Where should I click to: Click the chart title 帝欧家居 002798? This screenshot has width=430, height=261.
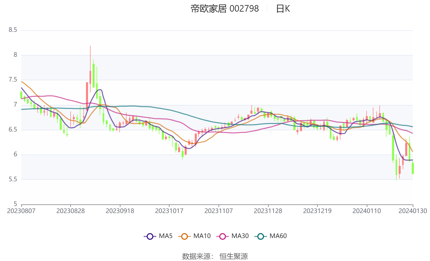click(x=225, y=9)
